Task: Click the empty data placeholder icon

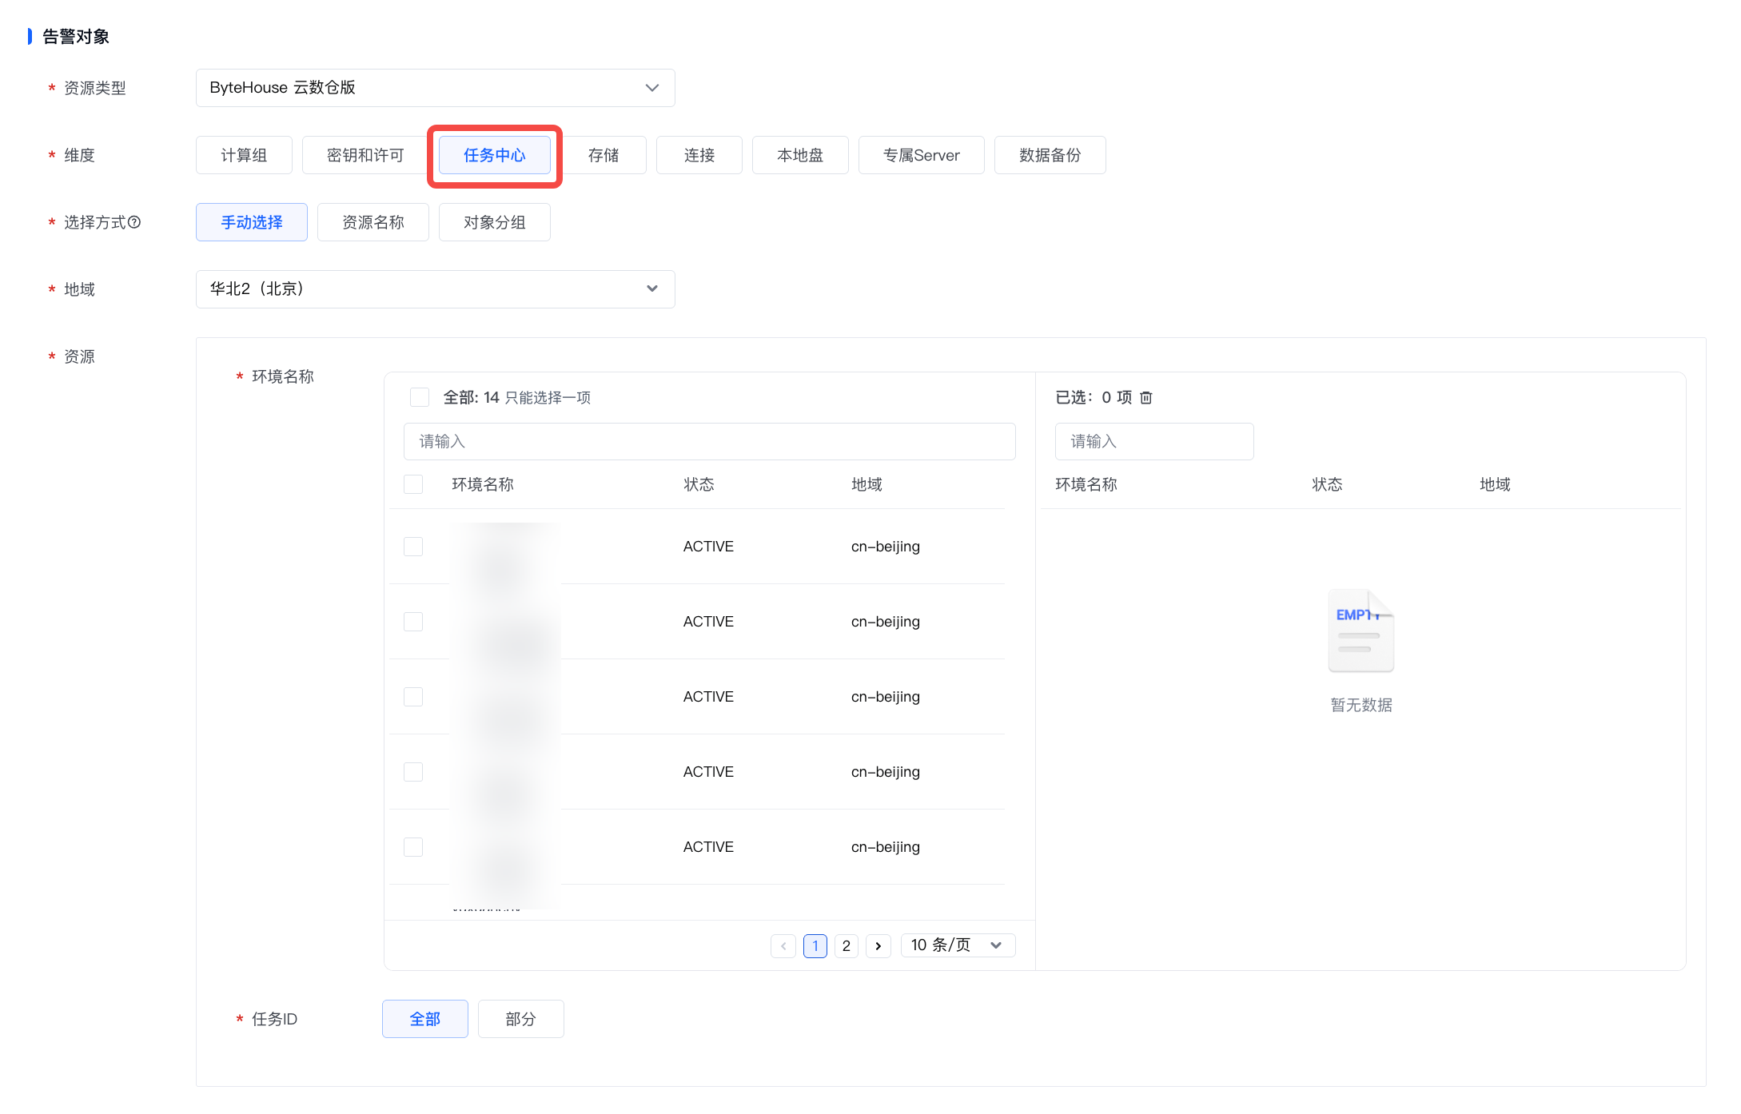Action: [1361, 631]
